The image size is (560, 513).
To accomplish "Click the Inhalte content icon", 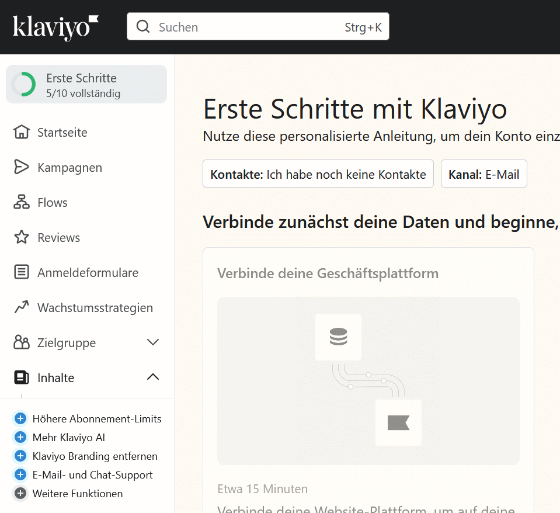I will (22, 377).
